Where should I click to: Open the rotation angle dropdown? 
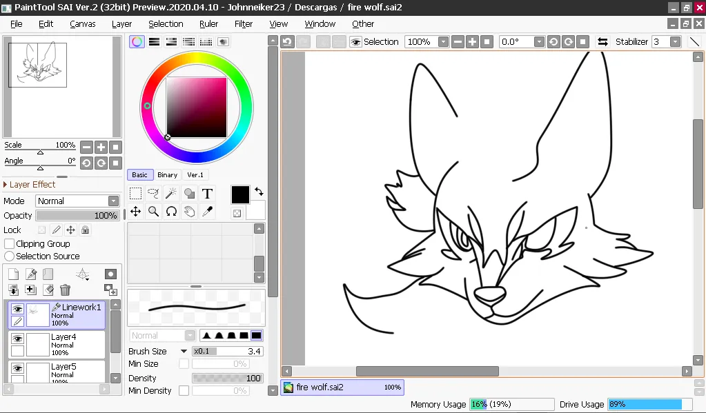[x=539, y=42]
